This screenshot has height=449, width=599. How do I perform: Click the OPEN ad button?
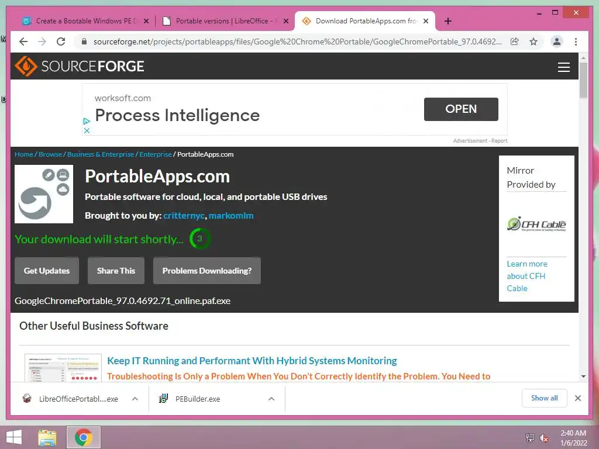461,109
